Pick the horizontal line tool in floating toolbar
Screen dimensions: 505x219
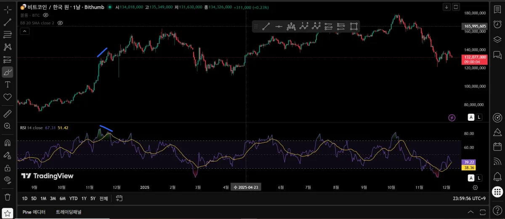[x=279, y=26]
